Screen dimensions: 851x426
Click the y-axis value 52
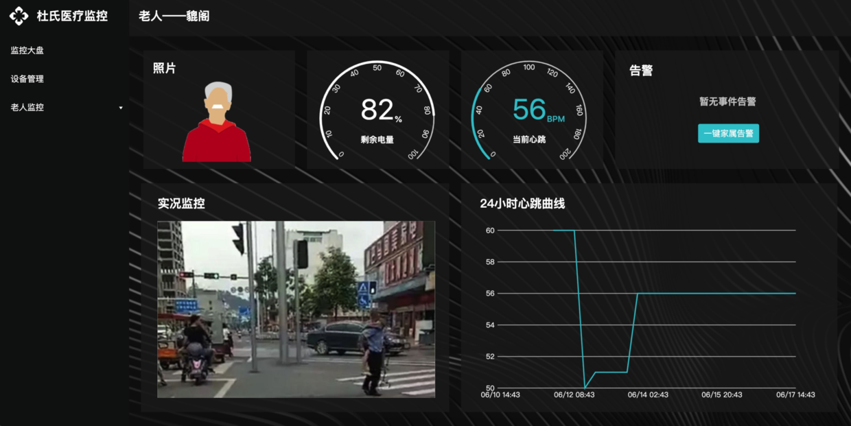[x=490, y=357]
